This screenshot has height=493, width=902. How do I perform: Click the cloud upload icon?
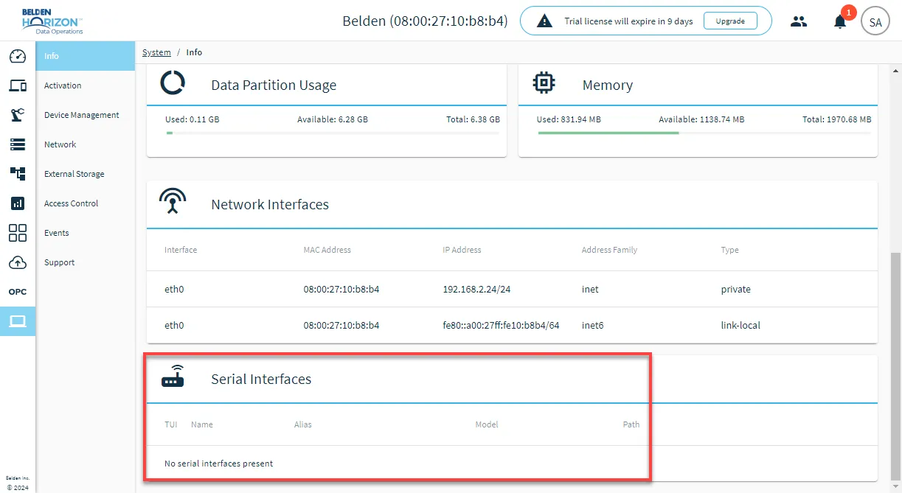pos(18,262)
